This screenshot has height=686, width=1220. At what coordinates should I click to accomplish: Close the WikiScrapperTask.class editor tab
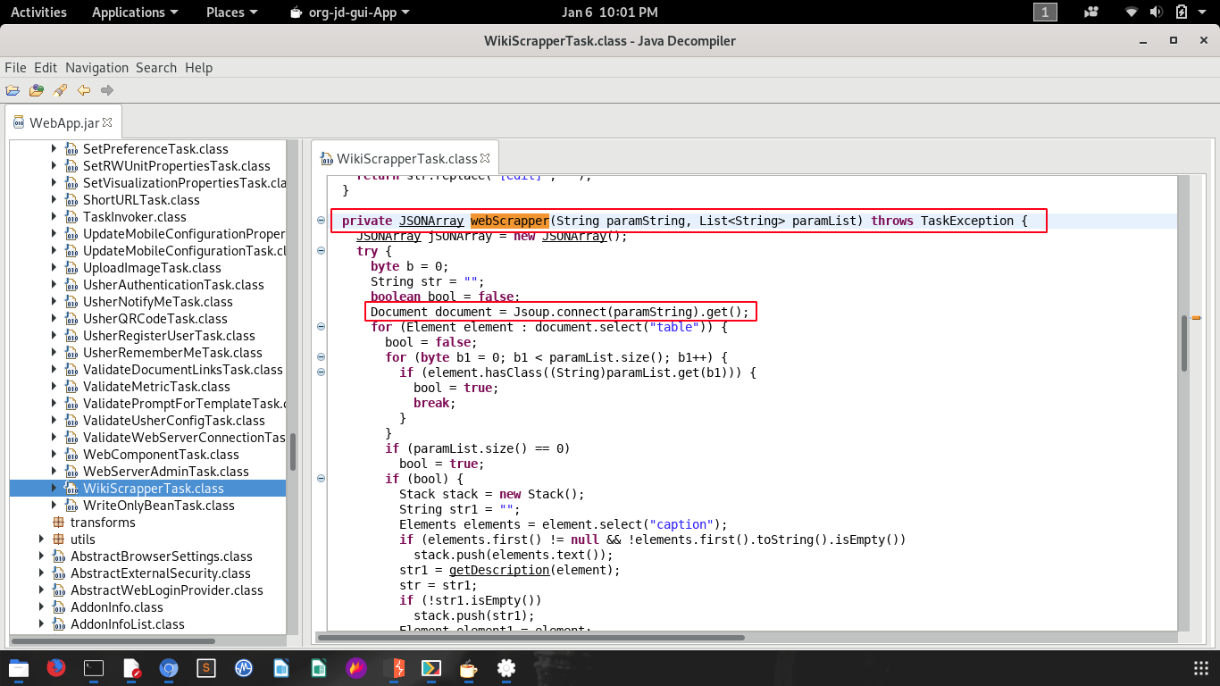[485, 158]
